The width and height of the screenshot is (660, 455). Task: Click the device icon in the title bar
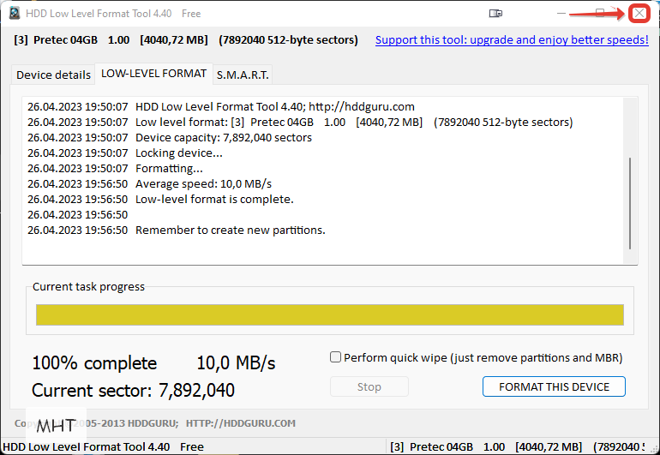(x=495, y=14)
